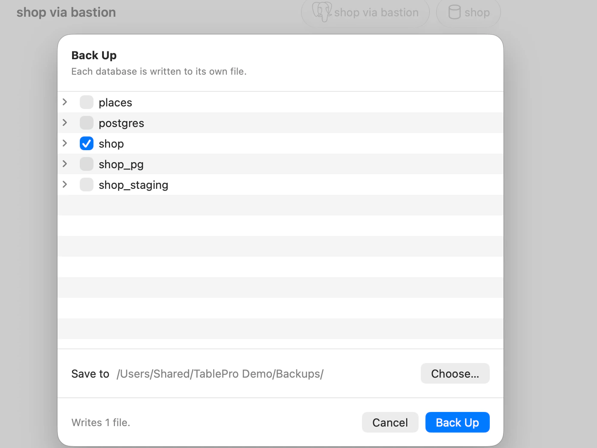Screen dimensions: 597x448
Task: Click the shop database pill in toolbar
Action: click(468, 12)
